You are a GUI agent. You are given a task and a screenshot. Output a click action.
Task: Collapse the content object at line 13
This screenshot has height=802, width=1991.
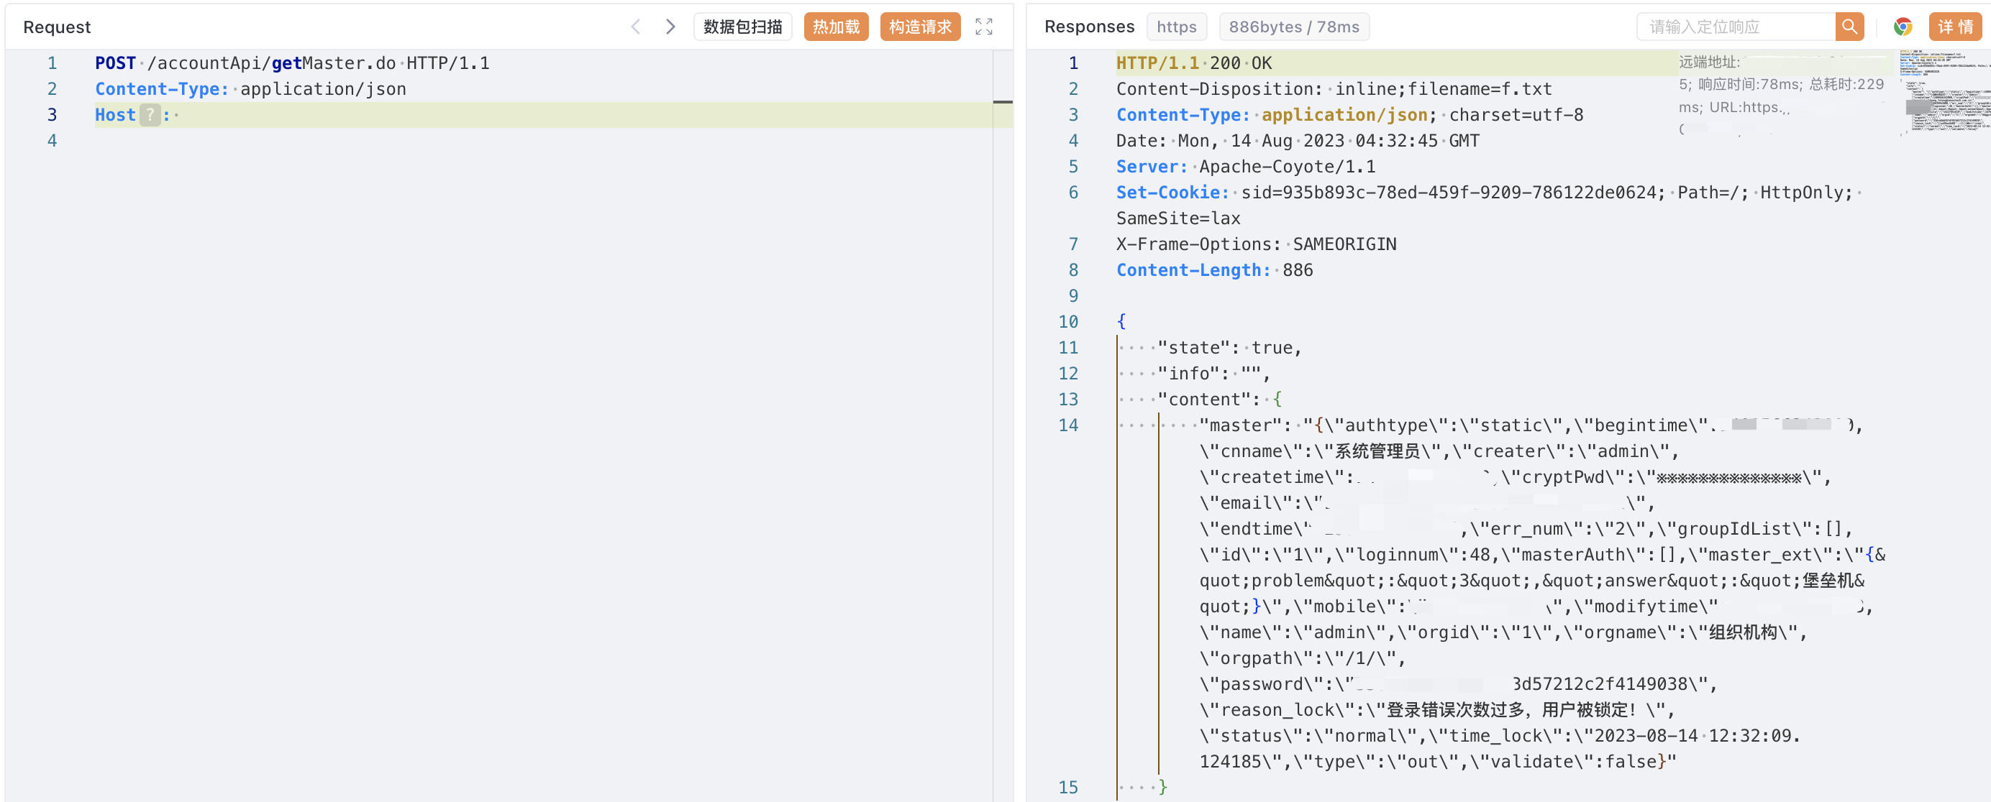coord(1277,399)
